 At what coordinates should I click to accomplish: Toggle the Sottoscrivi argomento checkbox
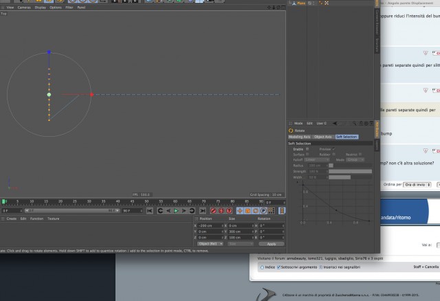[278, 267]
